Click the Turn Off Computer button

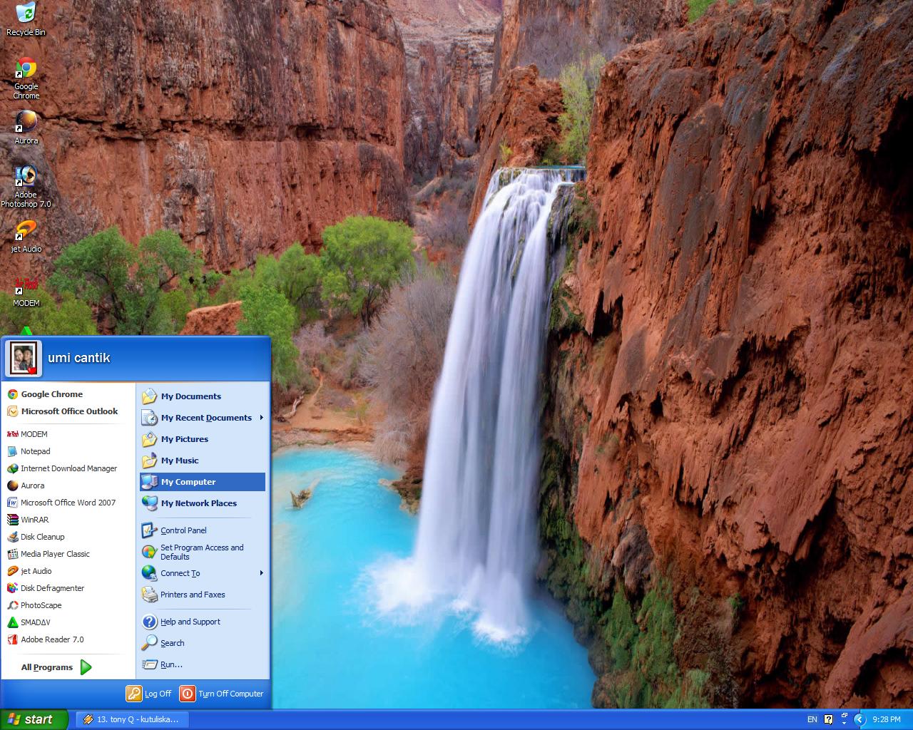(x=221, y=693)
